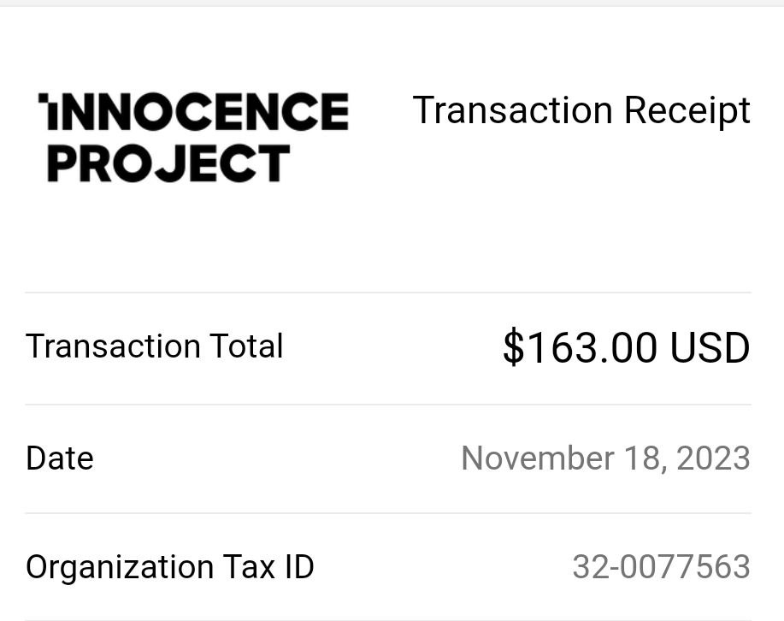Select the word PROJECT in the logo
The height and width of the screenshot is (621, 784).
tap(168, 163)
